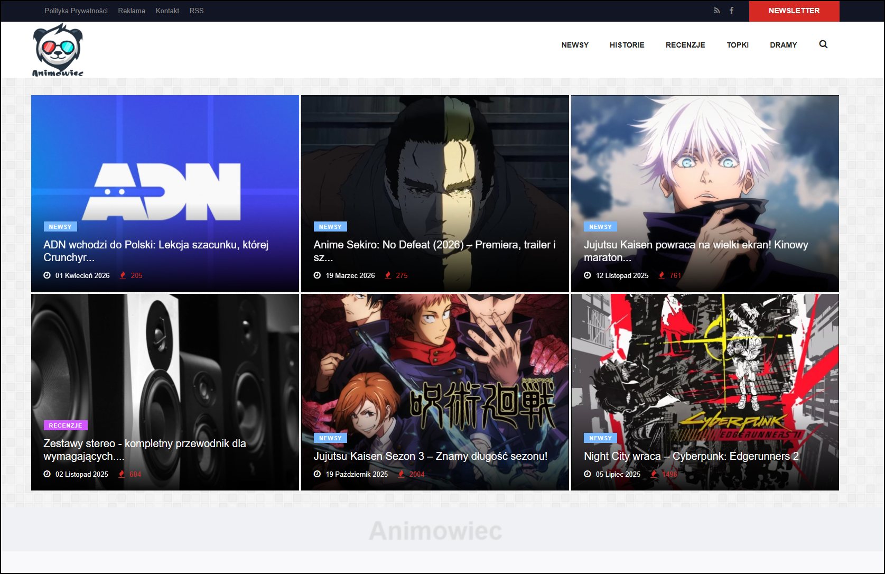The width and height of the screenshot is (885, 574).
Task: Open the NEWSY menu item
Action: pyautogui.click(x=575, y=45)
